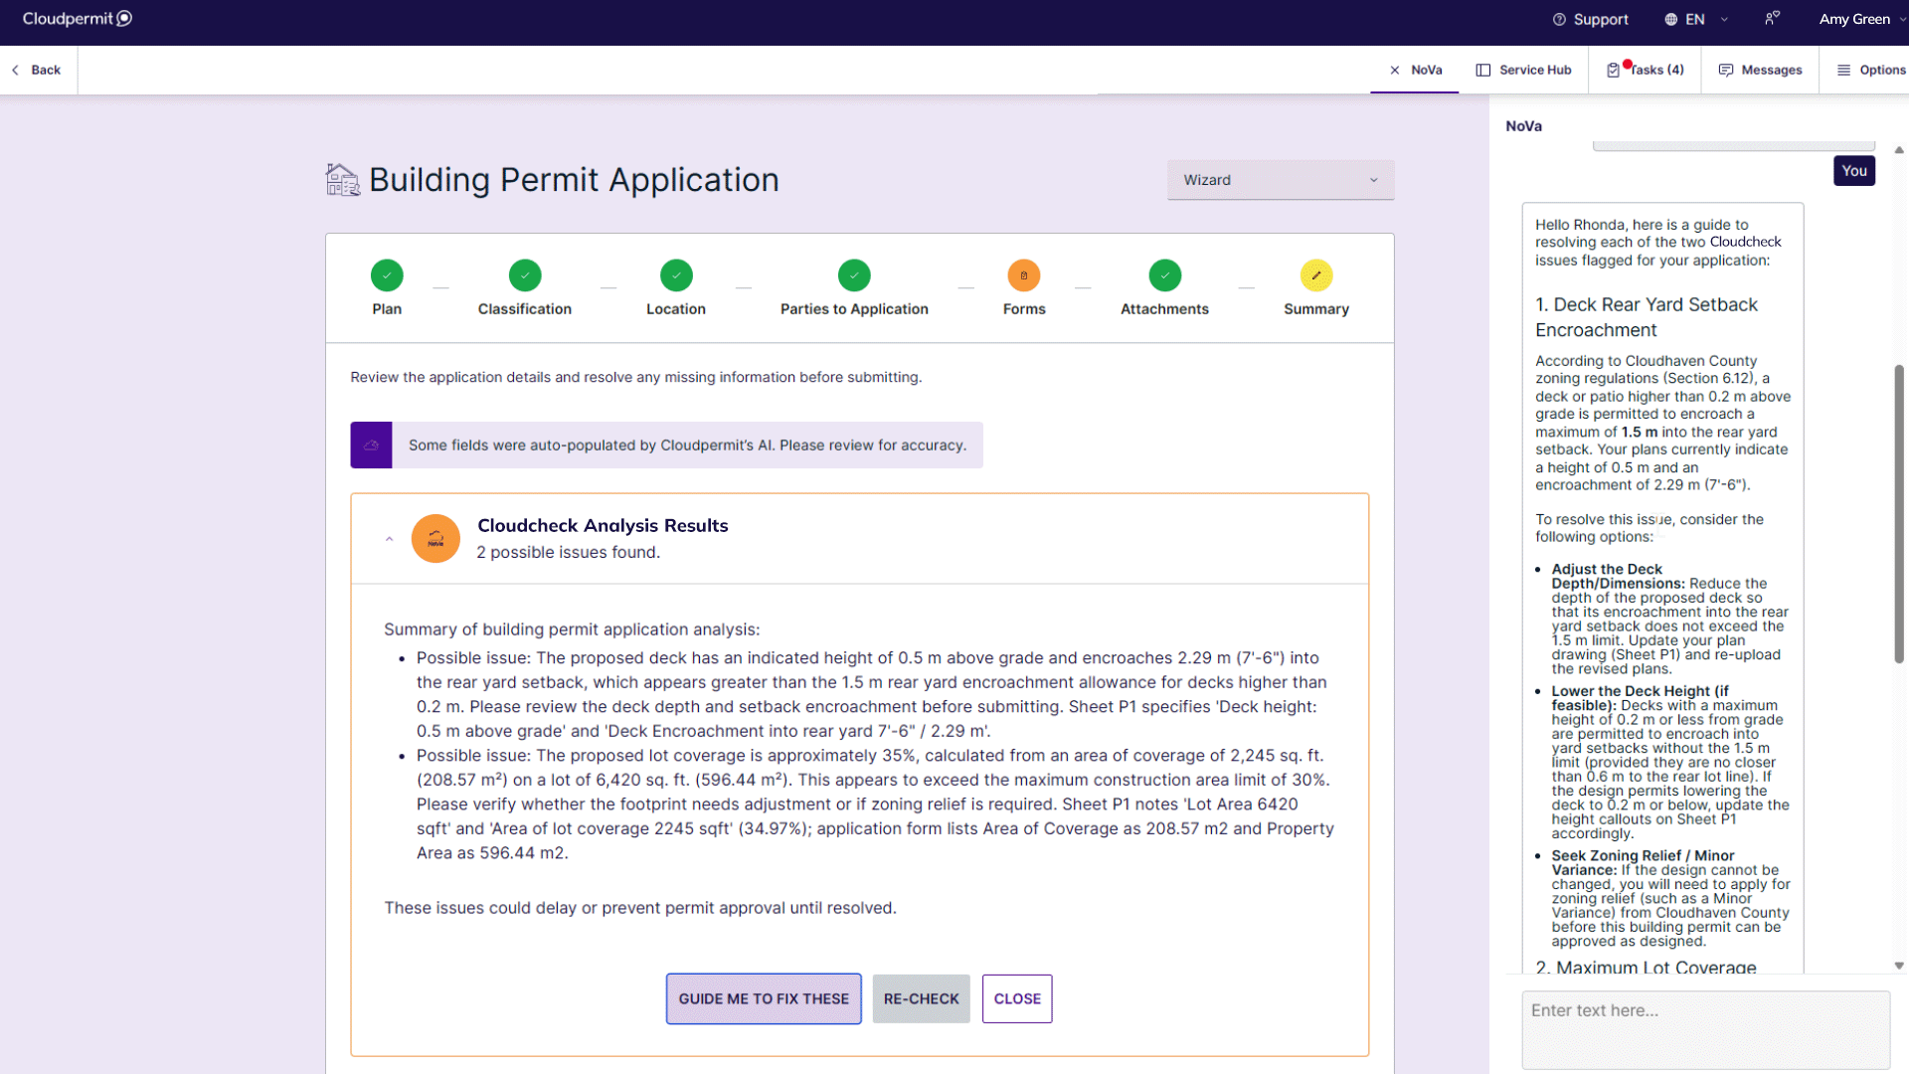Click the building permit house icon
The height and width of the screenshot is (1074, 1909).
click(x=343, y=180)
